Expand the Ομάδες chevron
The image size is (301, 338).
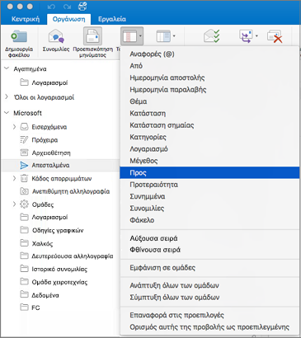click(x=14, y=204)
